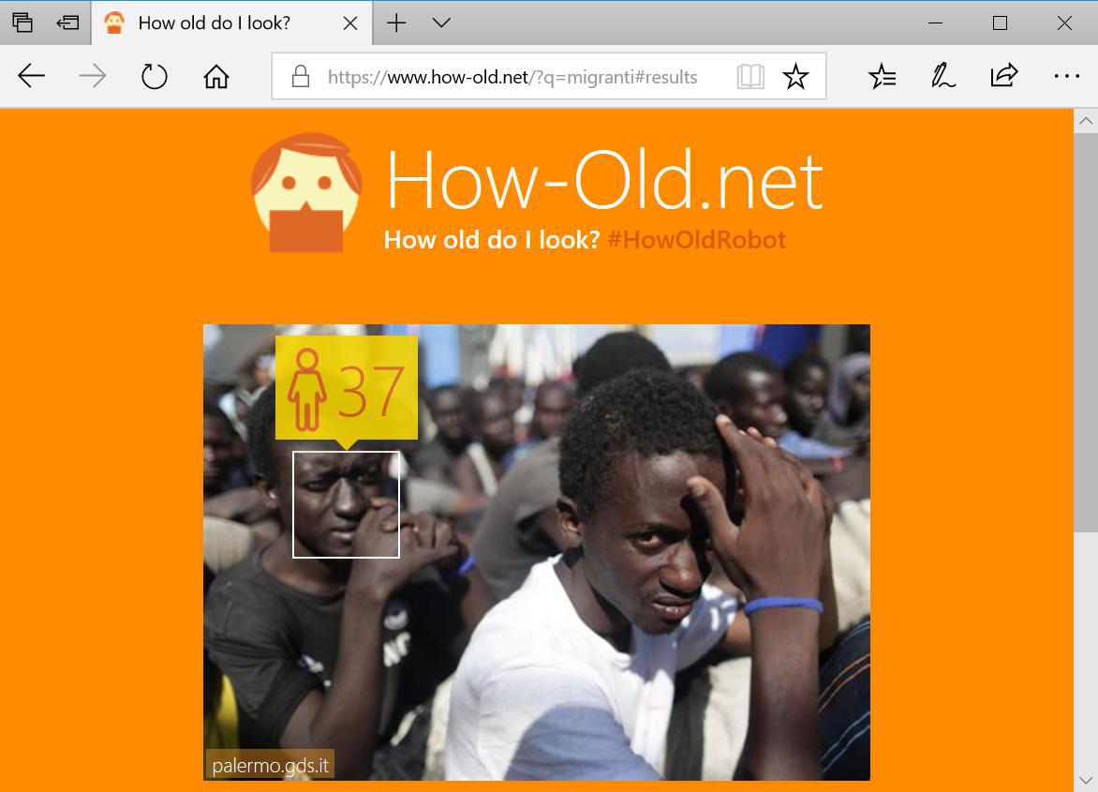Click the palermo.gds.it source label
Image resolution: width=1098 pixels, height=792 pixels.
click(271, 765)
